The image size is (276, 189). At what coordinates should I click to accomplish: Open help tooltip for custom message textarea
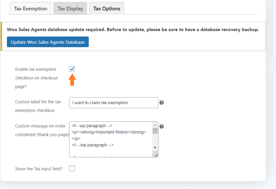161,126
